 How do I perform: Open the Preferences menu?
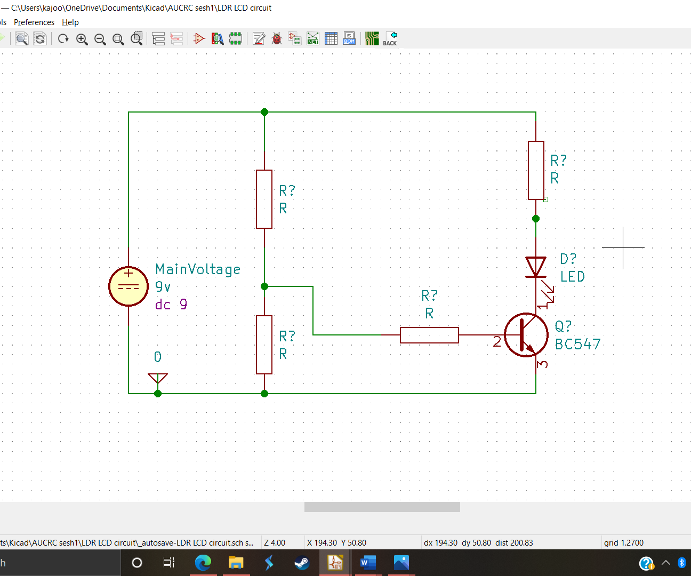coord(34,22)
